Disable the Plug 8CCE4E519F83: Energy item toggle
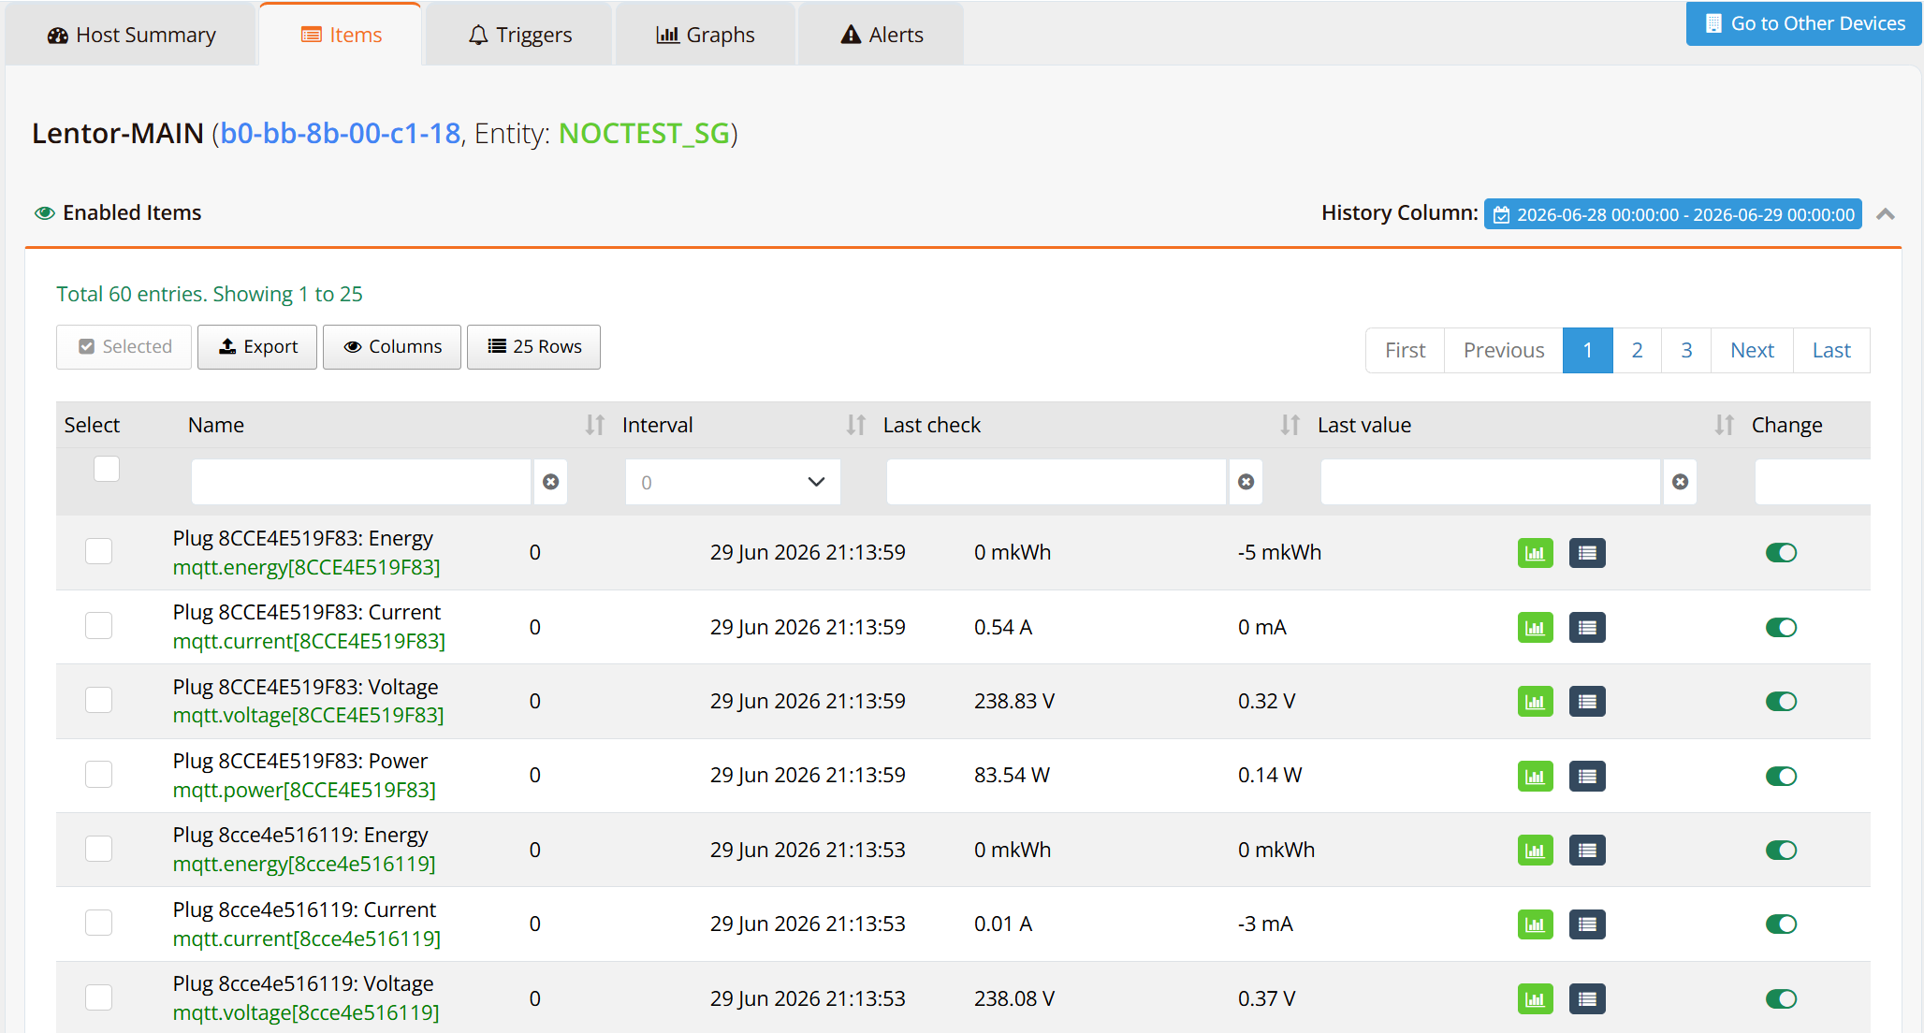 pyautogui.click(x=1781, y=553)
